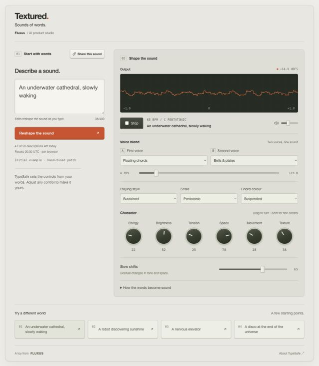Adjust the output volume slider
319x366 pixels.
[x=289, y=123]
